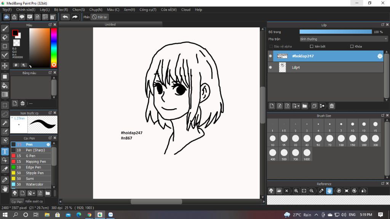Viewport: 390px width, 219px height.
Task: Click the black foreground color swatch
Action: pos(15,33)
